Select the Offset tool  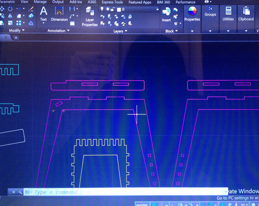coord(31,23)
